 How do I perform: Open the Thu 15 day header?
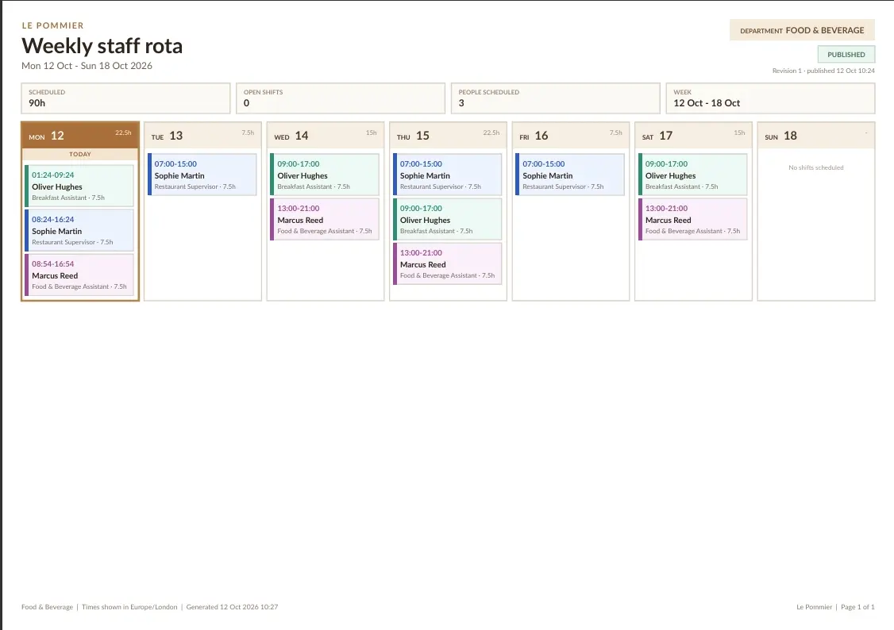click(448, 136)
